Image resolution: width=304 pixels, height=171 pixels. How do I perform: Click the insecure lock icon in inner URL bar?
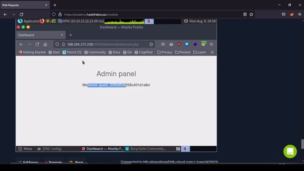[63, 44]
